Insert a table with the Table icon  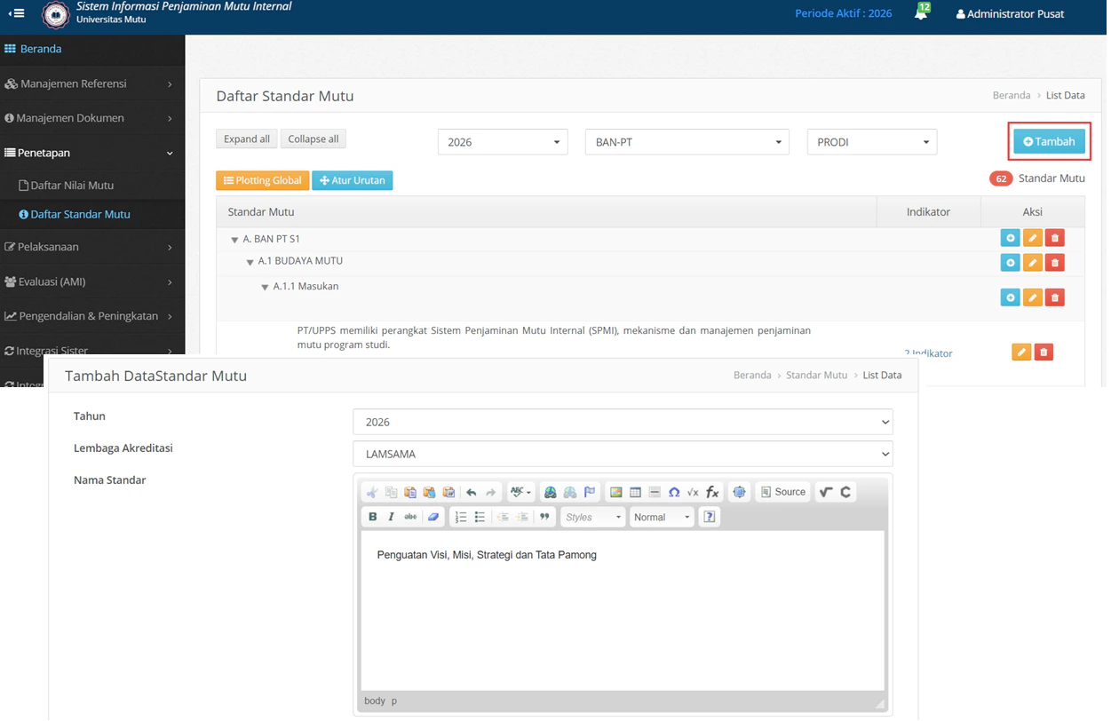click(635, 492)
